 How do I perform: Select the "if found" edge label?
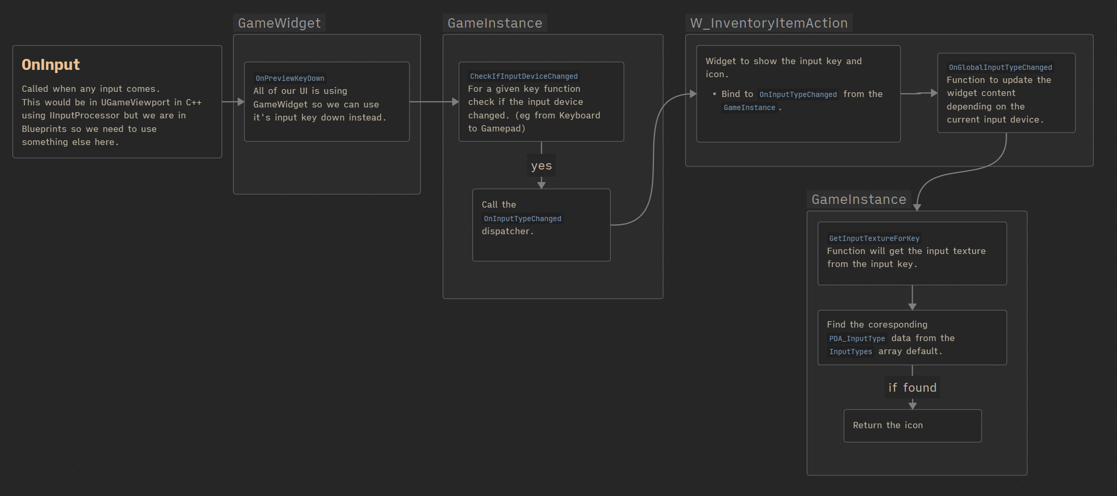coord(912,388)
